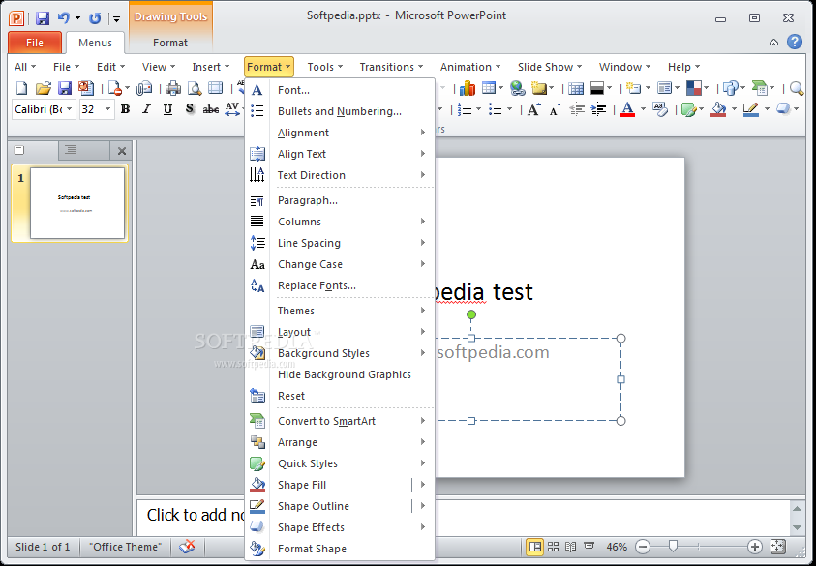Click the Undo arrow in Quick Access
The height and width of the screenshot is (566, 816).
point(64,18)
